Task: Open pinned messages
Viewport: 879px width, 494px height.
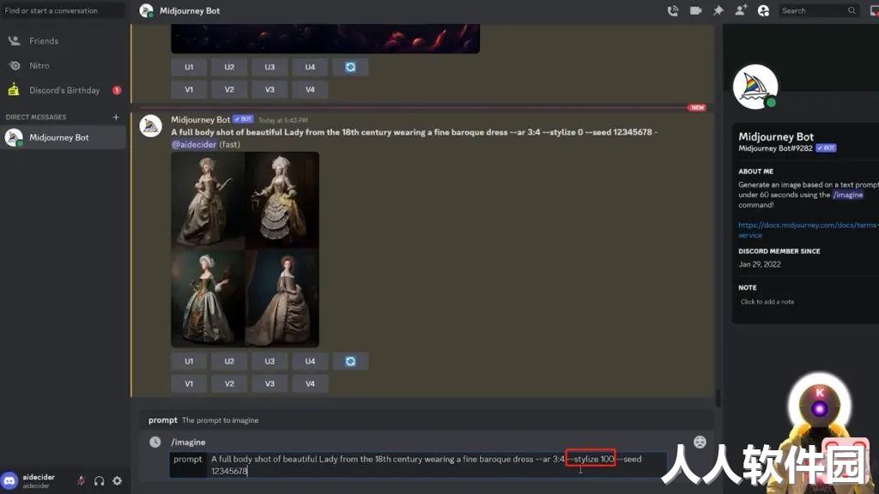Action: (718, 10)
